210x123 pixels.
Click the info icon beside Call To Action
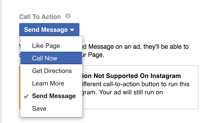point(68,16)
